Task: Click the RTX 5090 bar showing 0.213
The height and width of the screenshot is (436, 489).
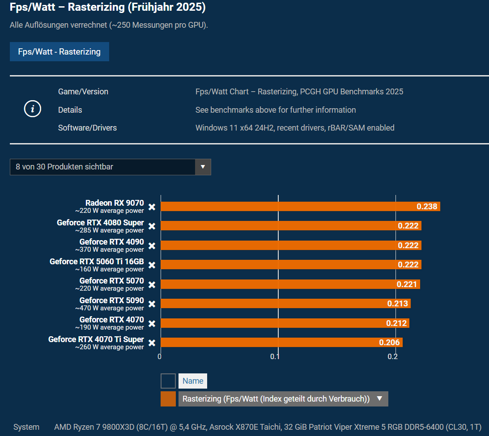Action: 286,304
